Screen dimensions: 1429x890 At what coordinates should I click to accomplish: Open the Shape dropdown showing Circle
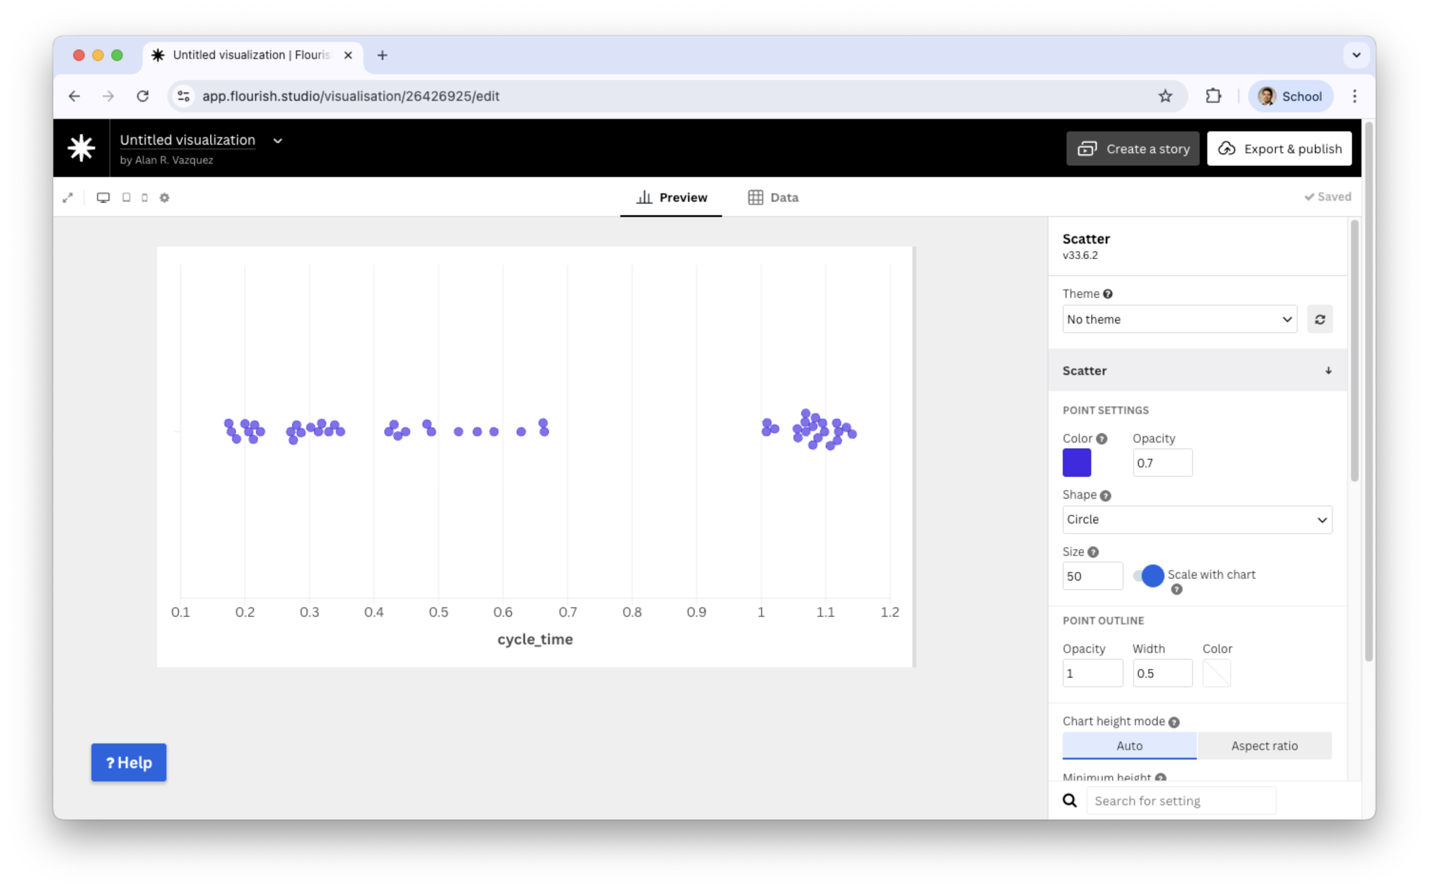[x=1196, y=520]
